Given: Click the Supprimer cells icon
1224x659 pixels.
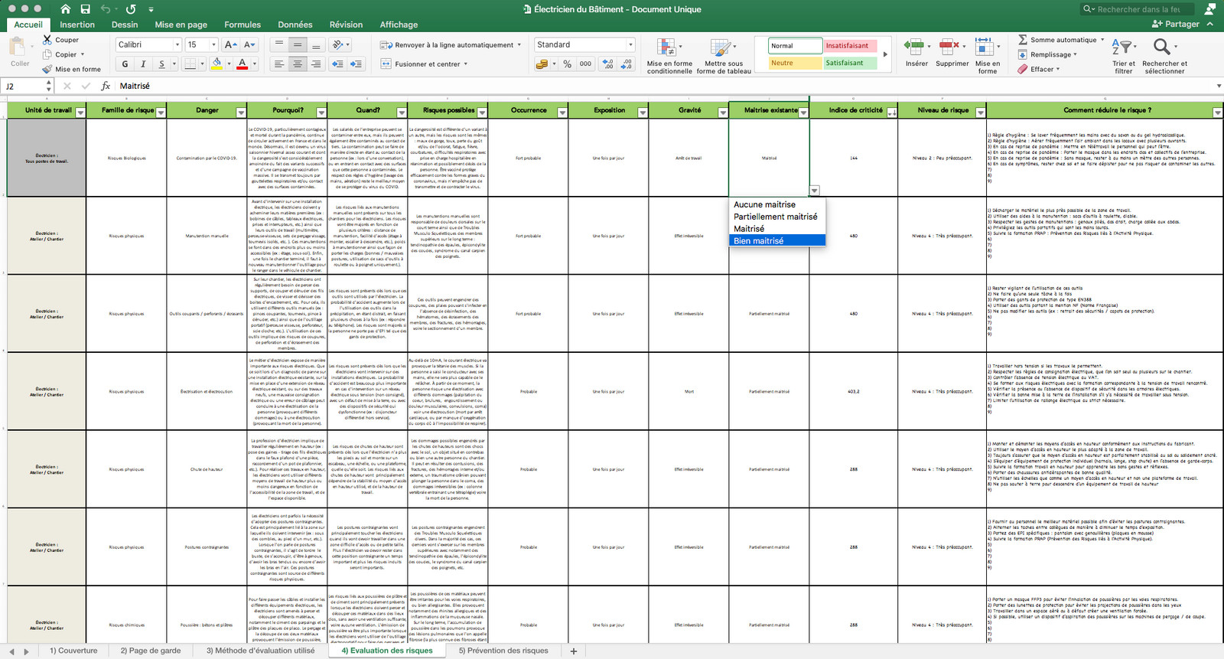Looking at the screenshot, I should (x=949, y=47).
